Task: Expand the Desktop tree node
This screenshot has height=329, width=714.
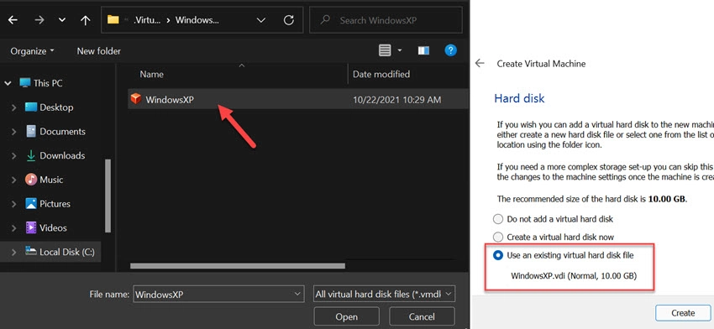Action: click(13, 107)
